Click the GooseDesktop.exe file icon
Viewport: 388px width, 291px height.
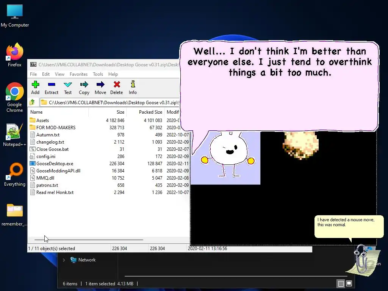tap(33, 164)
